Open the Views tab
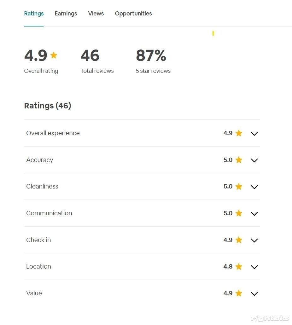The image size is (292, 325). point(96,14)
